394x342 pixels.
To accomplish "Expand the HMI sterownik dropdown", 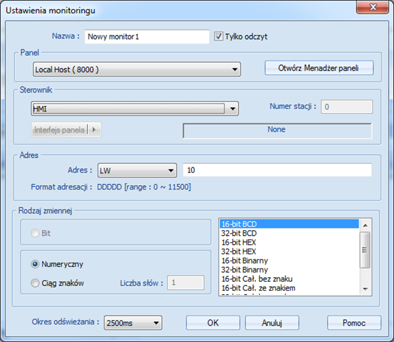I will (x=134, y=109).
